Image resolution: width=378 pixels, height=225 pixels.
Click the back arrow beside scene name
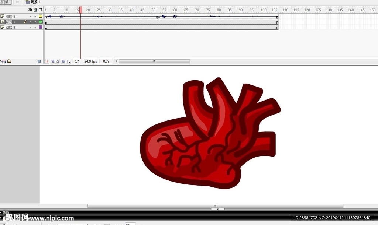(17, 2)
